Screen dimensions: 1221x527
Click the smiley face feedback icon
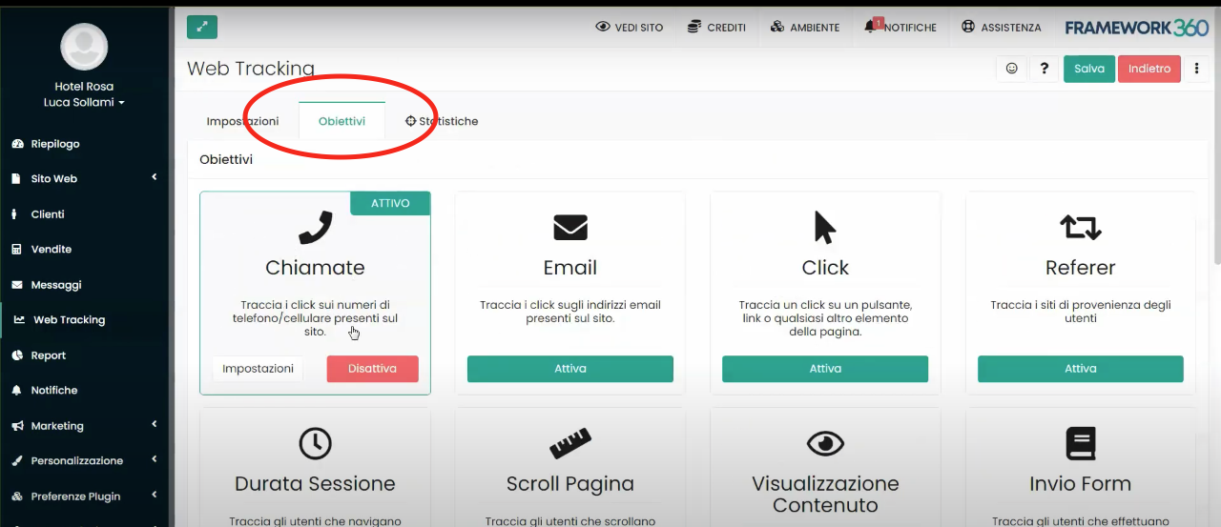(x=1011, y=69)
